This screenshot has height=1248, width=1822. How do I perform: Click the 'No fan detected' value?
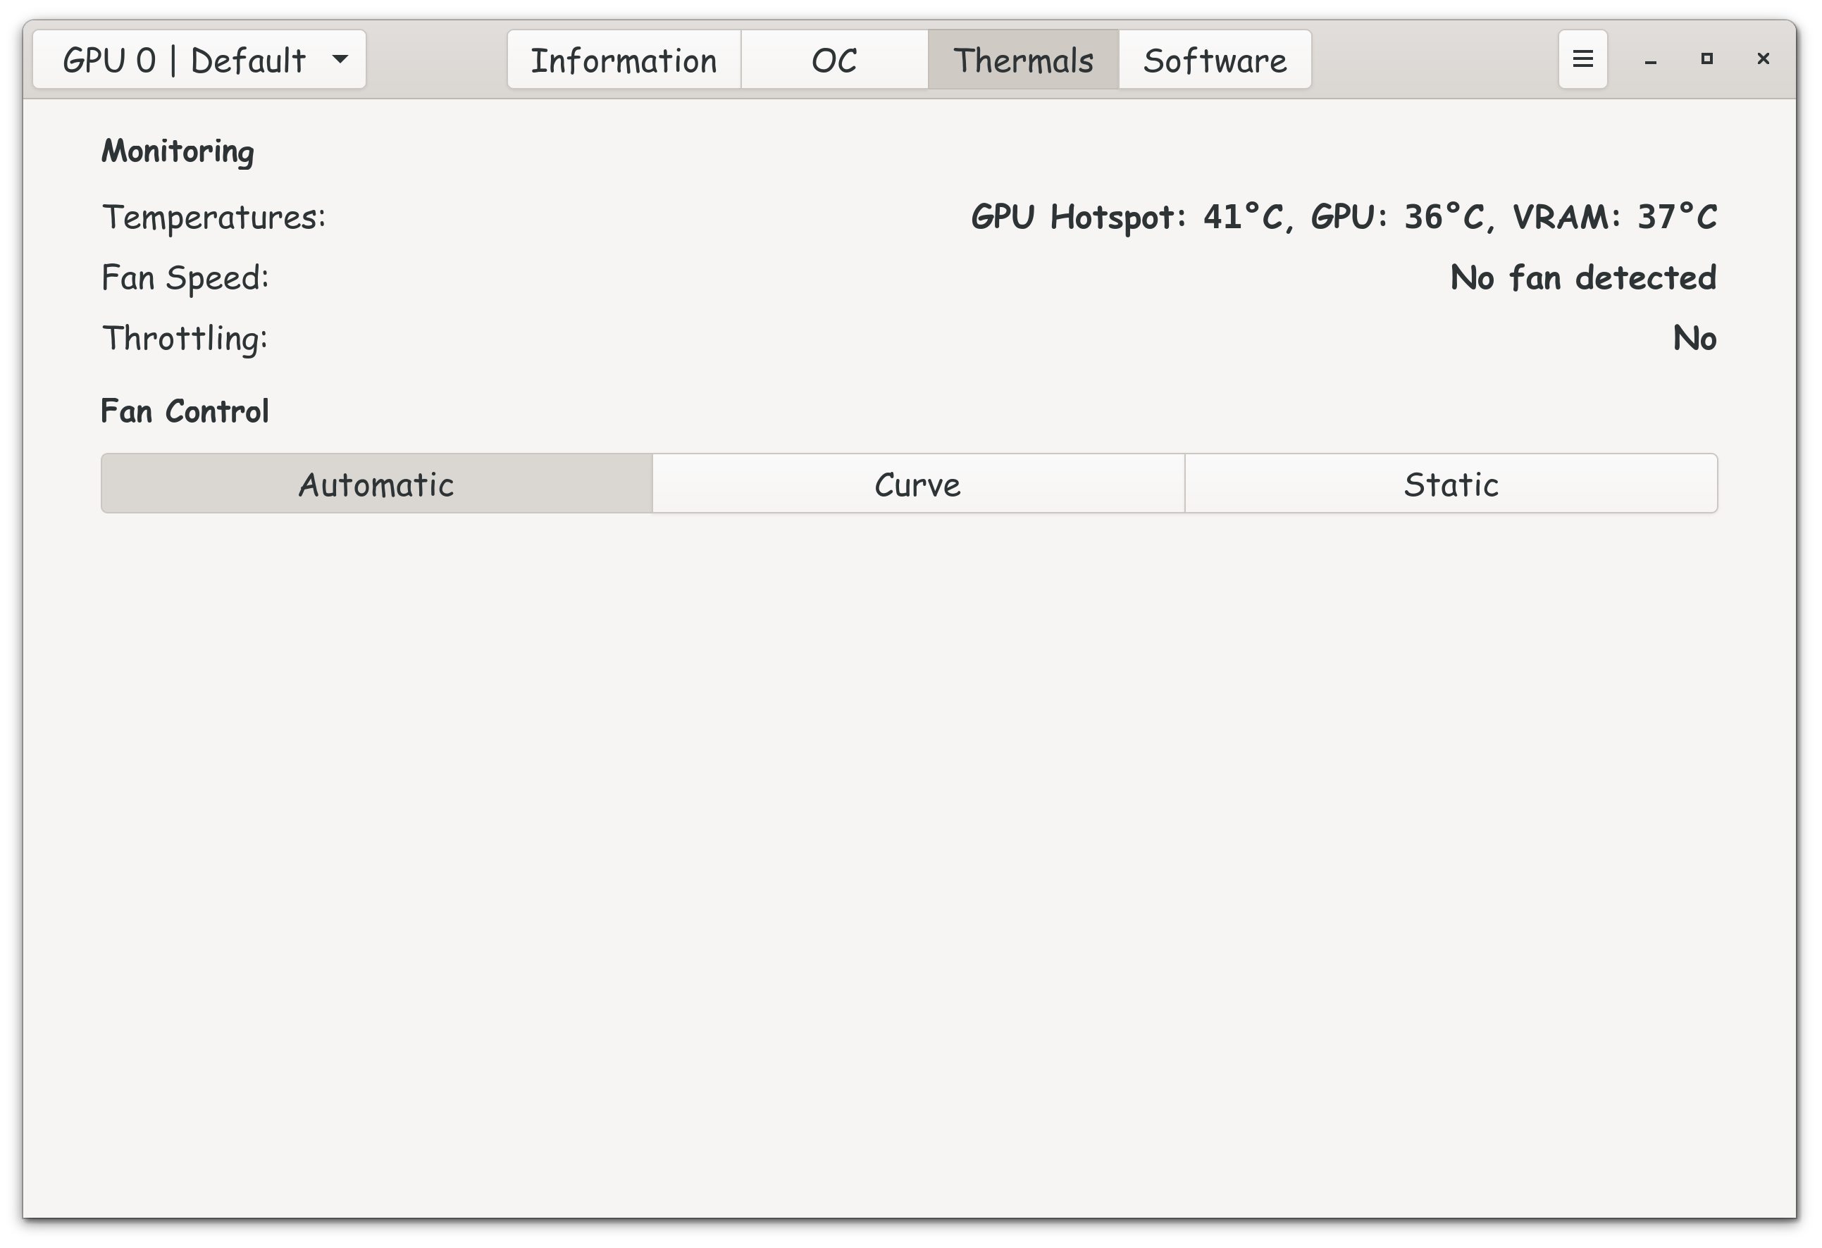click(x=1582, y=277)
